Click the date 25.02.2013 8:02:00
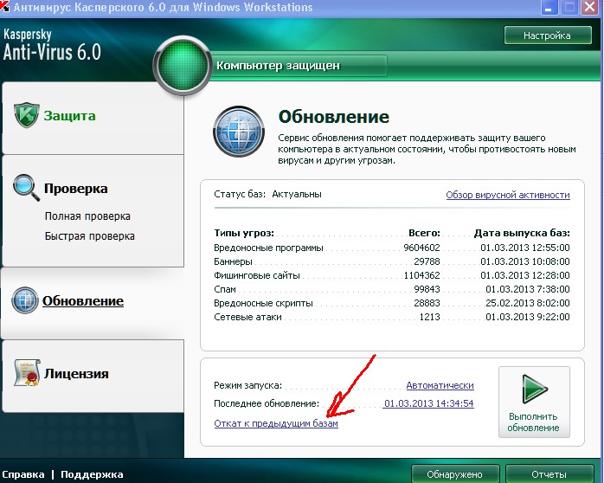 coord(527,303)
